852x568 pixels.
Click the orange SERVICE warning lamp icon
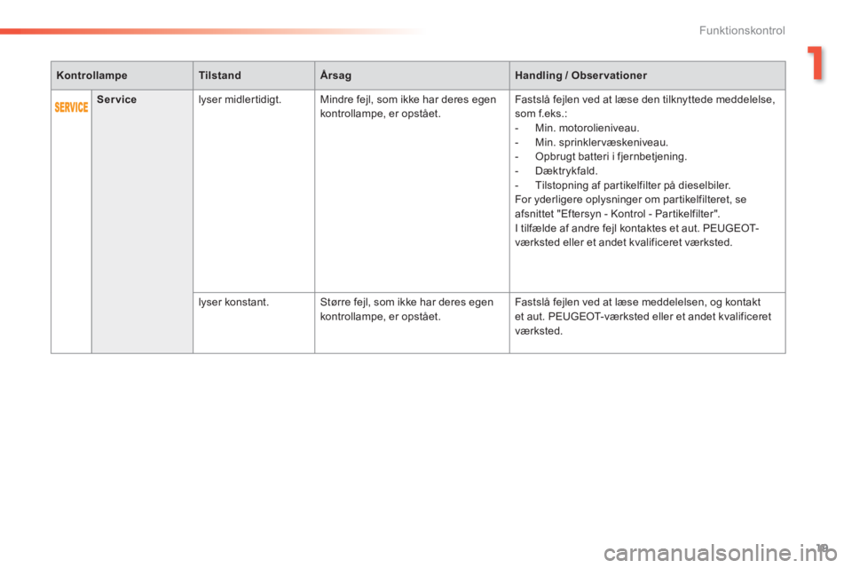(71, 107)
